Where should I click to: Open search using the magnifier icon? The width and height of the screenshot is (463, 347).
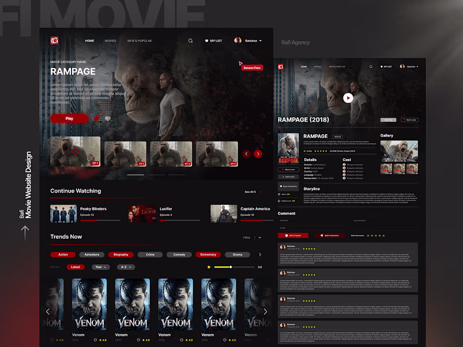pyautogui.click(x=190, y=40)
